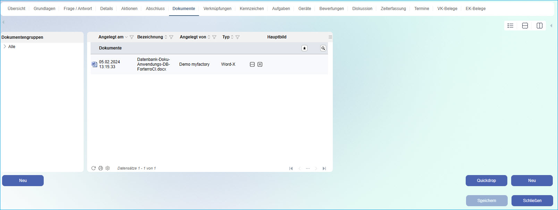The height and width of the screenshot is (210, 558).
Task: Switch to the Diskussion tab
Action: (x=362, y=9)
